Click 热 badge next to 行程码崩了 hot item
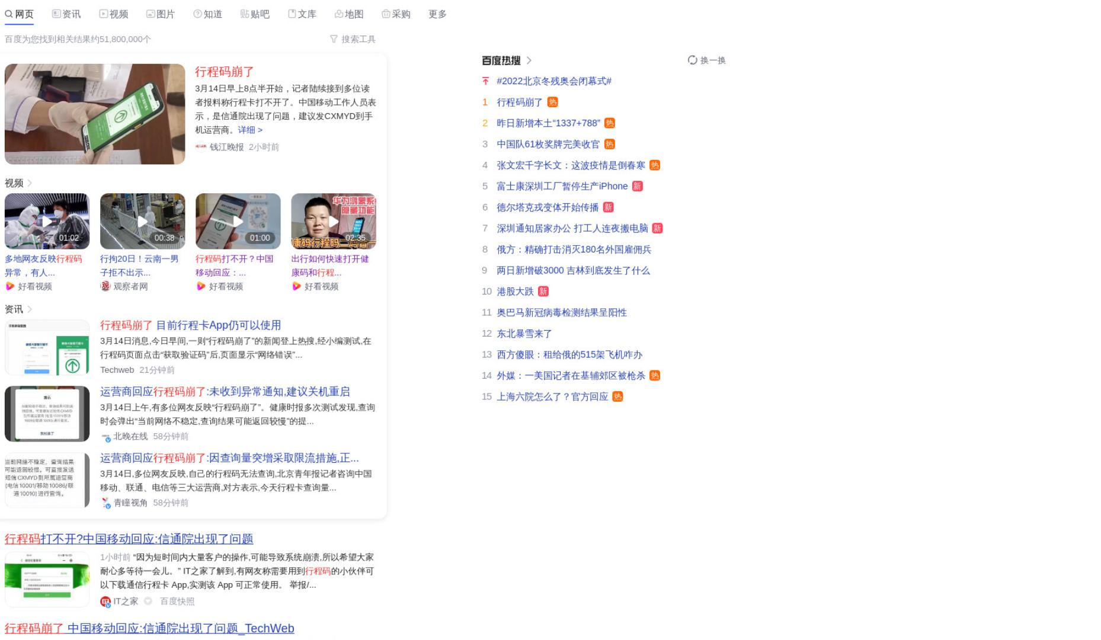 [553, 102]
